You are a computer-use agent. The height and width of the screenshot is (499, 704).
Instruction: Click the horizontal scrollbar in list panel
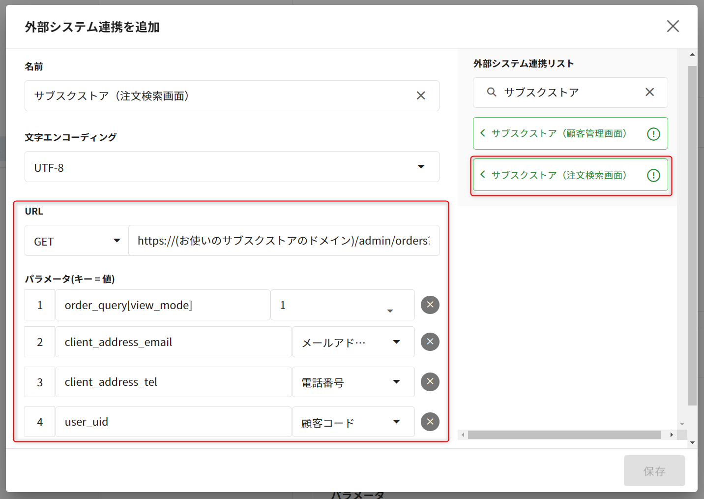coord(564,435)
